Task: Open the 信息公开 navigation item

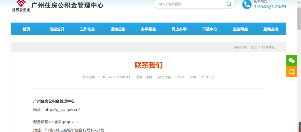Action: 57,29
